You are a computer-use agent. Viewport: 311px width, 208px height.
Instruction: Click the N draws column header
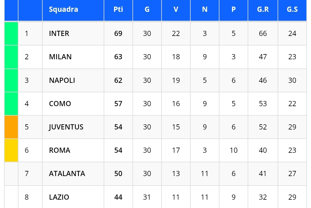[x=204, y=9]
